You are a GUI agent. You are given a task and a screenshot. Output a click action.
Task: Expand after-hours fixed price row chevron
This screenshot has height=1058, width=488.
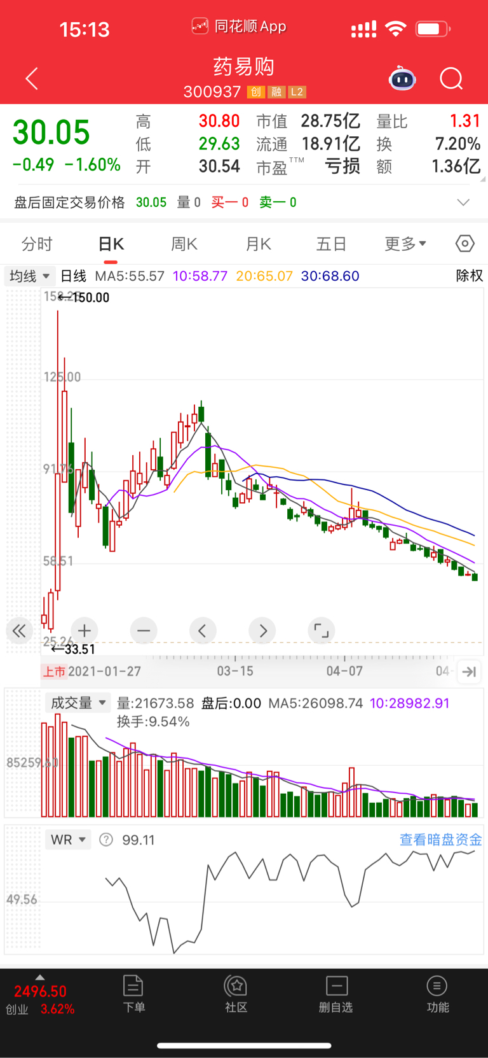pos(463,202)
